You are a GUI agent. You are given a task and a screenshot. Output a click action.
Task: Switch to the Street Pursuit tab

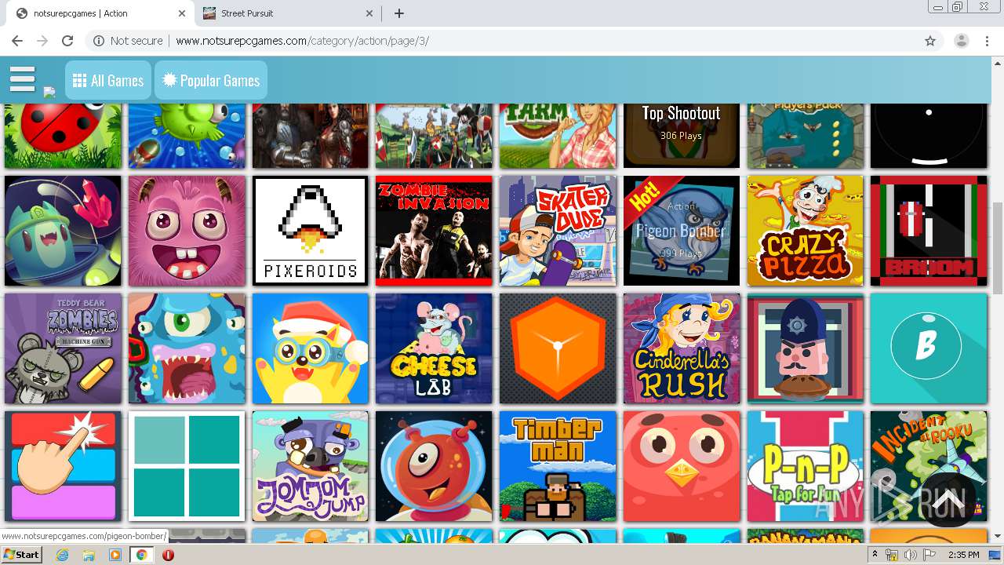(288, 13)
